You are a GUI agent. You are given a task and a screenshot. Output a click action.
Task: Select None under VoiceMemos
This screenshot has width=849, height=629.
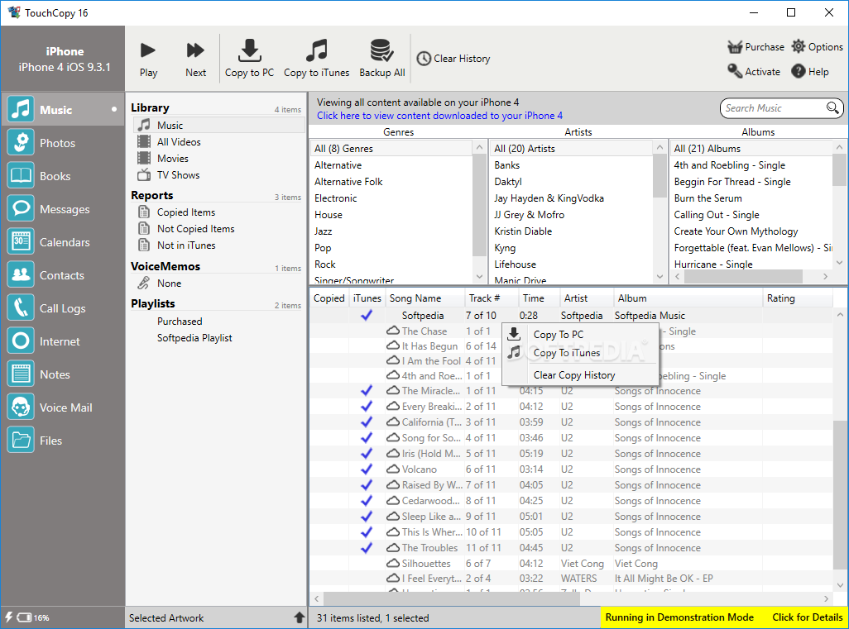click(218, 283)
